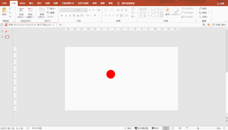The height and width of the screenshot is (130, 228).
Task: Click the add animation page (新加动画页) icon
Action: pyautogui.click(x=30, y=10)
